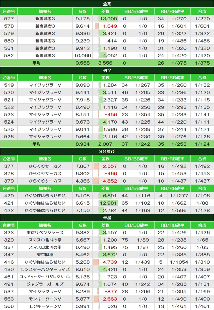214x310 pixels.
Task: Click the -2,557 difference value
Action: click(109, 166)
